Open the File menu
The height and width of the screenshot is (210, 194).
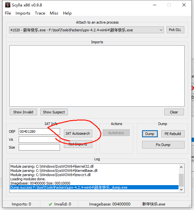pos(8,13)
